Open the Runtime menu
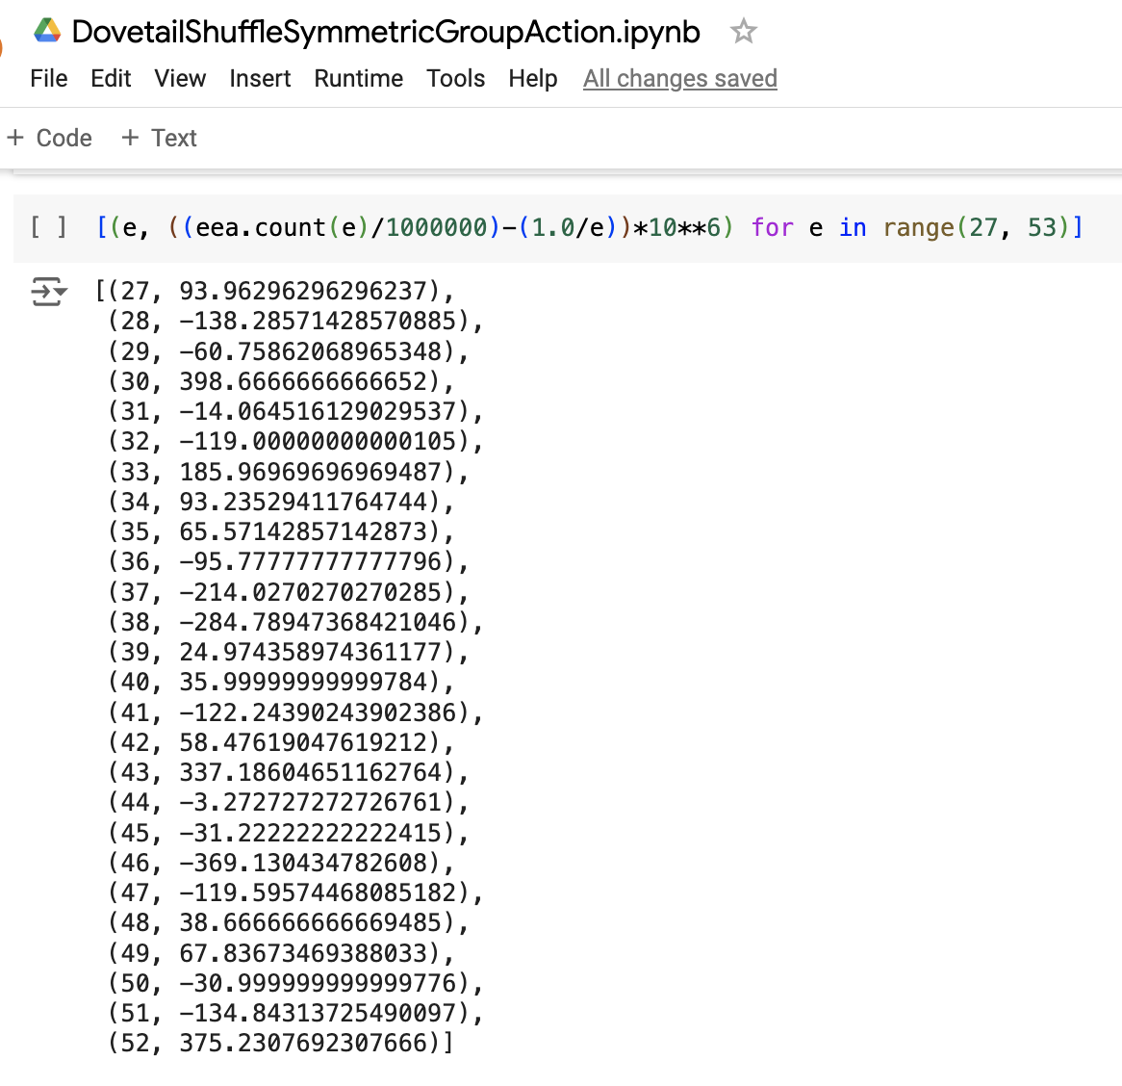 pos(358,78)
